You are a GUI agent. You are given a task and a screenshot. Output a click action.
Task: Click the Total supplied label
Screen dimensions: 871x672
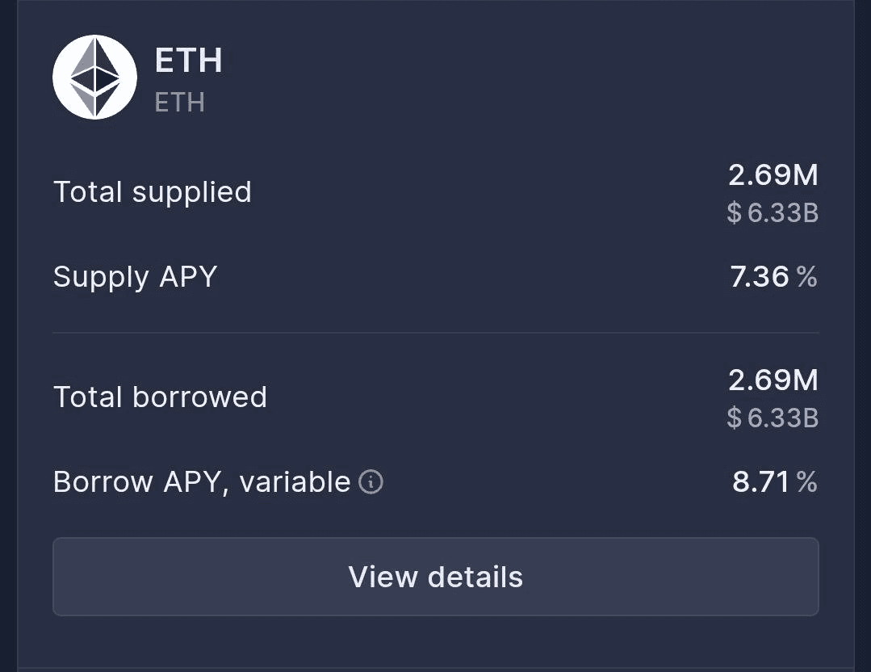[x=153, y=192]
